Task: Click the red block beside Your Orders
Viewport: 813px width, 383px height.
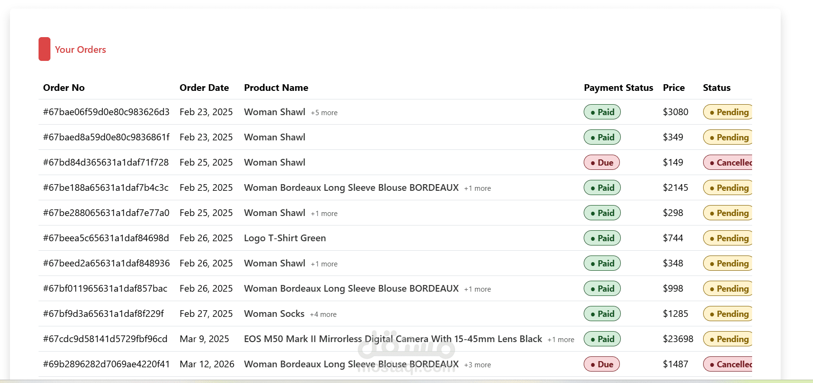Action: click(44, 49)
